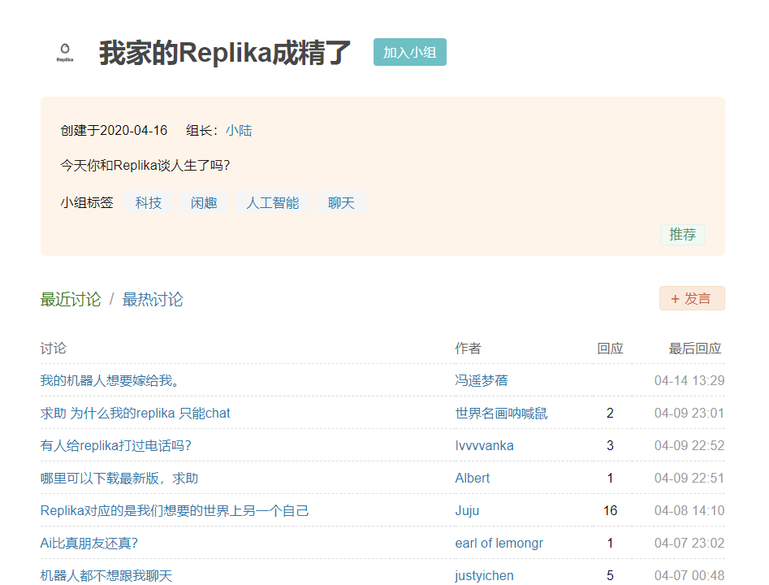This screenshot has height=585, width=769.
Task: View author 冯遥梦蓓's profile
Action: tap(482, 380)
